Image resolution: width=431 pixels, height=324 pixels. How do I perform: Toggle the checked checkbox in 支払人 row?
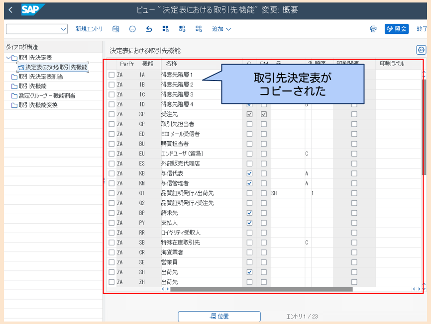click(249, 223)
